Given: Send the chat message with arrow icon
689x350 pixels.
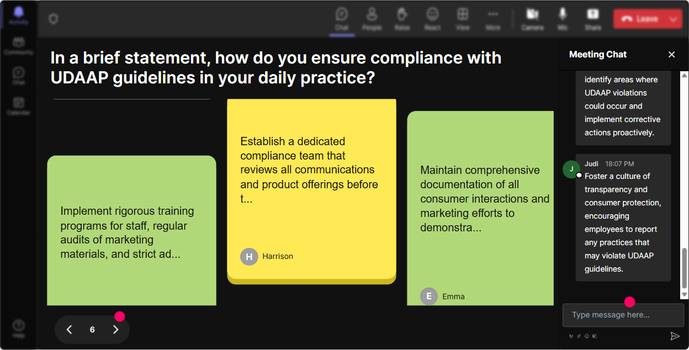Looking at the screenshot, I should [x=675, y=336].
